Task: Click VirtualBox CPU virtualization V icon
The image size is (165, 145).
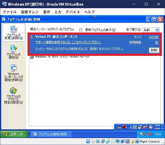Action: click(127, 141)
